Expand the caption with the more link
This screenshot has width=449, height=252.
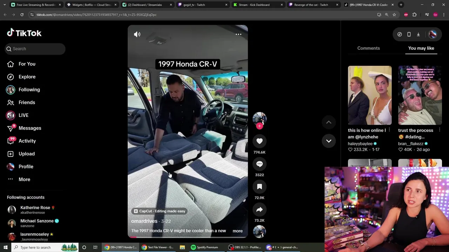(237, 231)
